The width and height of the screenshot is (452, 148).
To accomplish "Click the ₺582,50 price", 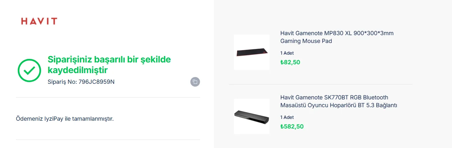I will point(292,126).
